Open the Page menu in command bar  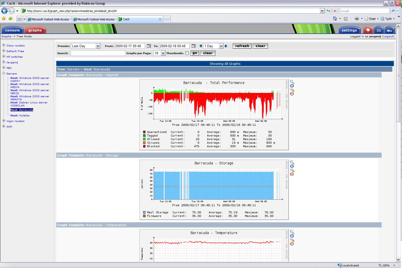point(372,19)
